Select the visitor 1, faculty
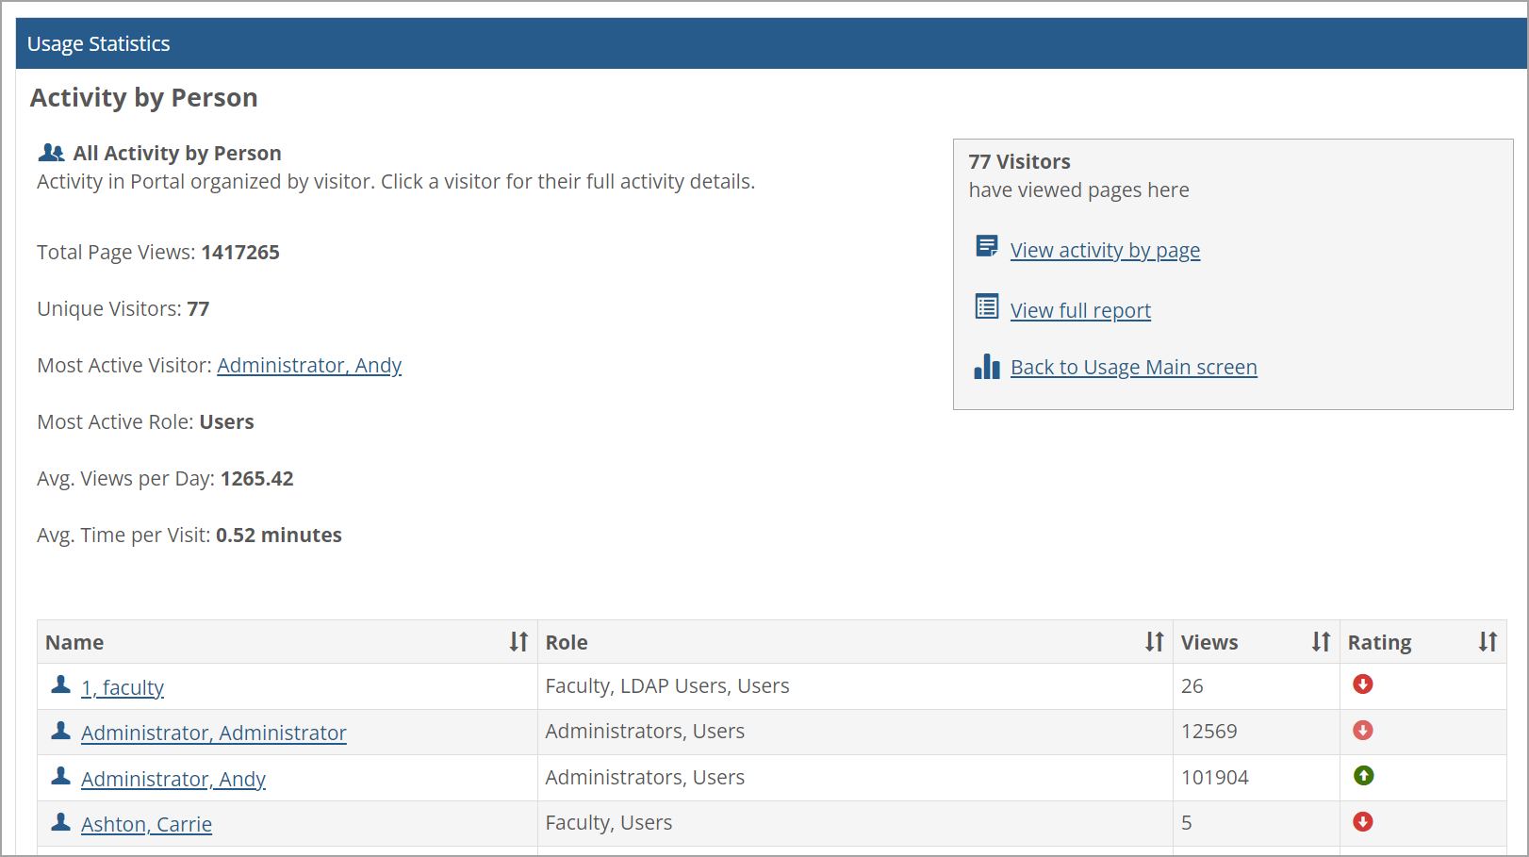 click(x=122, y=686)
